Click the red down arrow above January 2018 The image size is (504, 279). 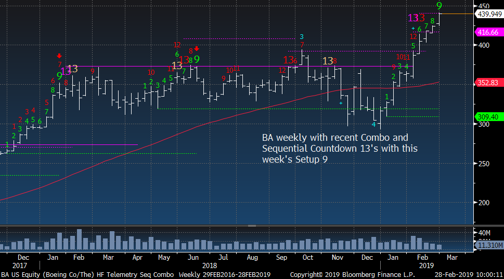(59, 56)
